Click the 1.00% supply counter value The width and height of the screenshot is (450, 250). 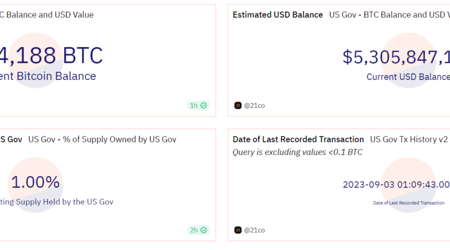point(35,182)
